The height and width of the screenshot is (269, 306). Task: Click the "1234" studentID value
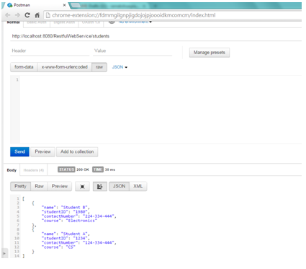81,238
